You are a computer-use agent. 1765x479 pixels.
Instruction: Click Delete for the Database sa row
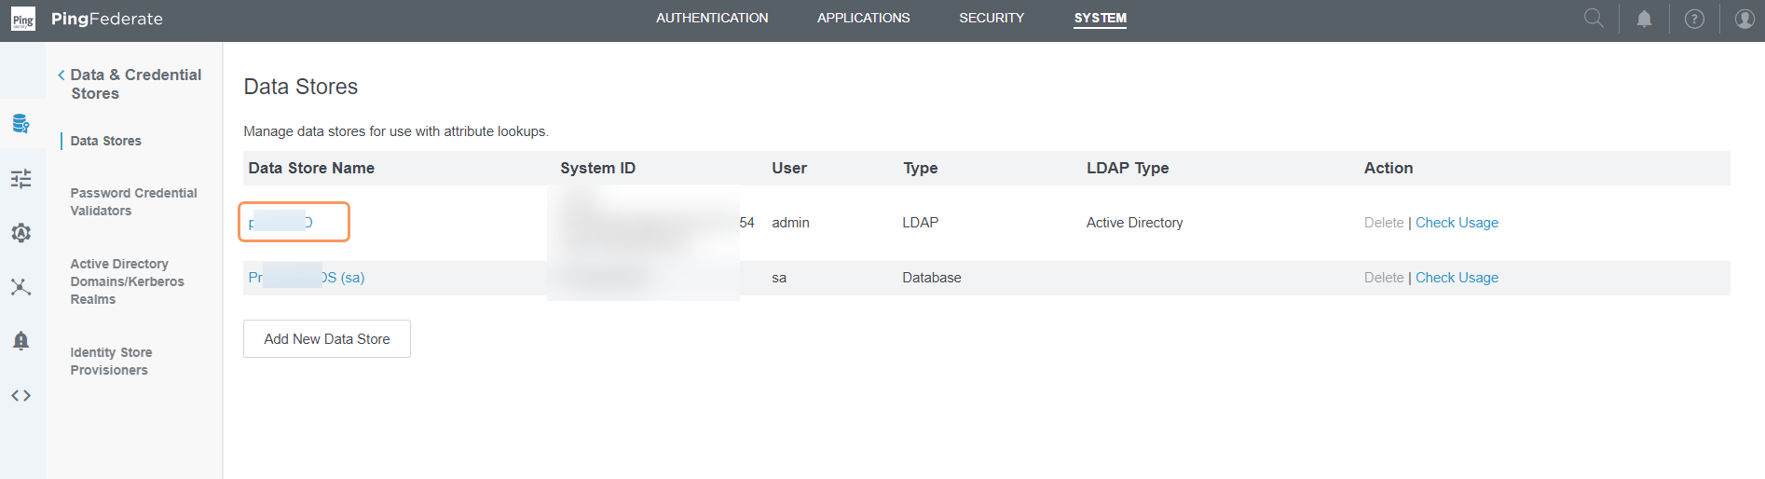[x=1384, y=278]
